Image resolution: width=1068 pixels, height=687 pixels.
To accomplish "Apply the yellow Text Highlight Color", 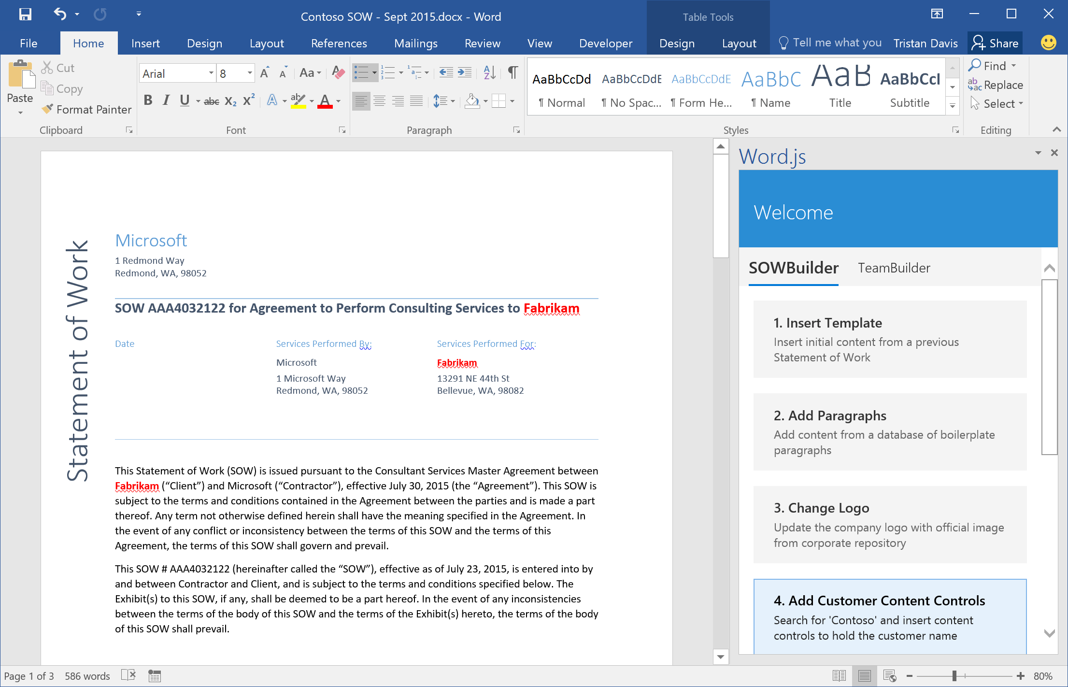I will pyautogui.click(x=298, y=100).
